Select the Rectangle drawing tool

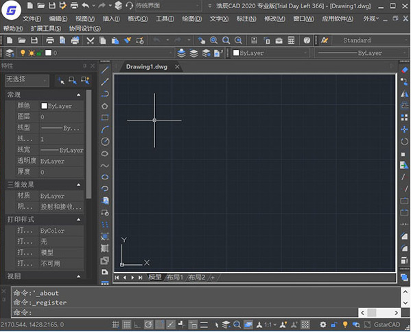(105, 118)
